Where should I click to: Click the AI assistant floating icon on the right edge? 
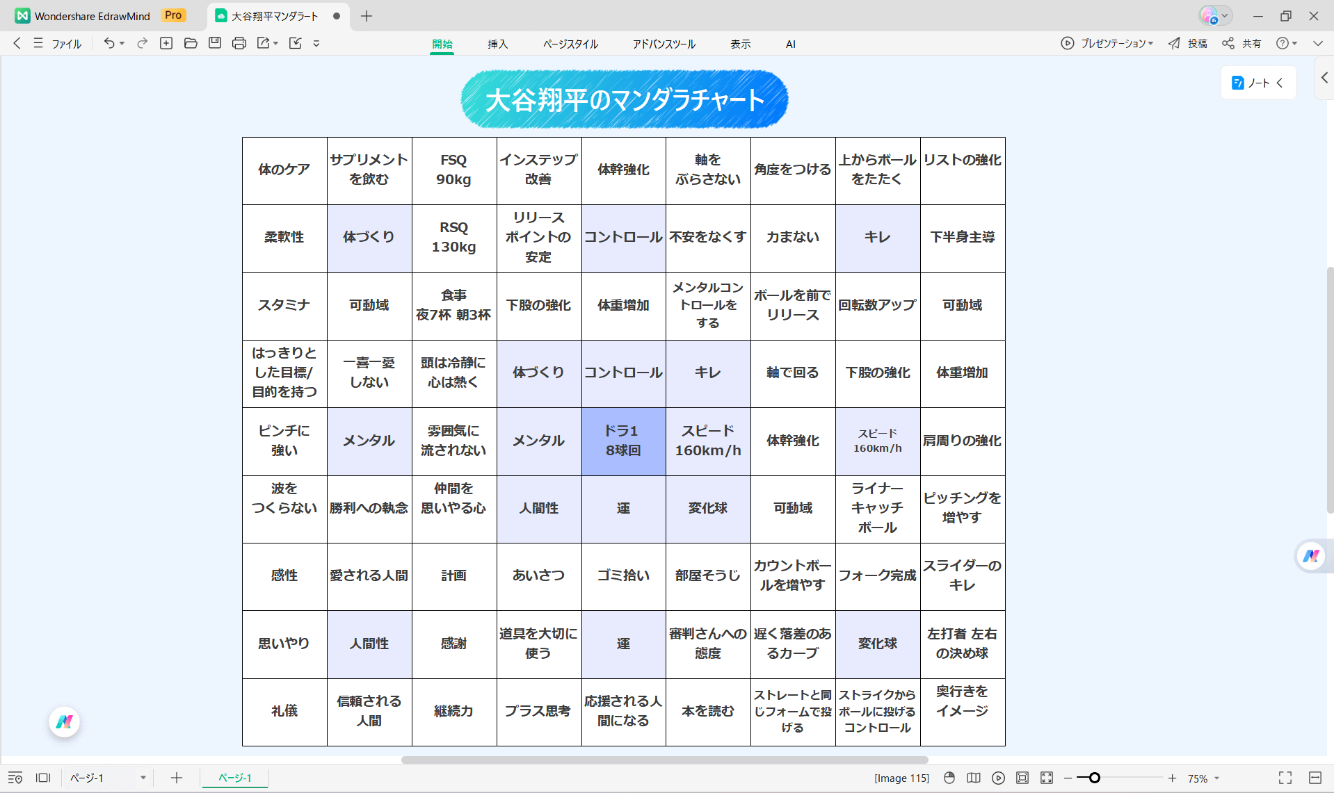coord(1311,556)
